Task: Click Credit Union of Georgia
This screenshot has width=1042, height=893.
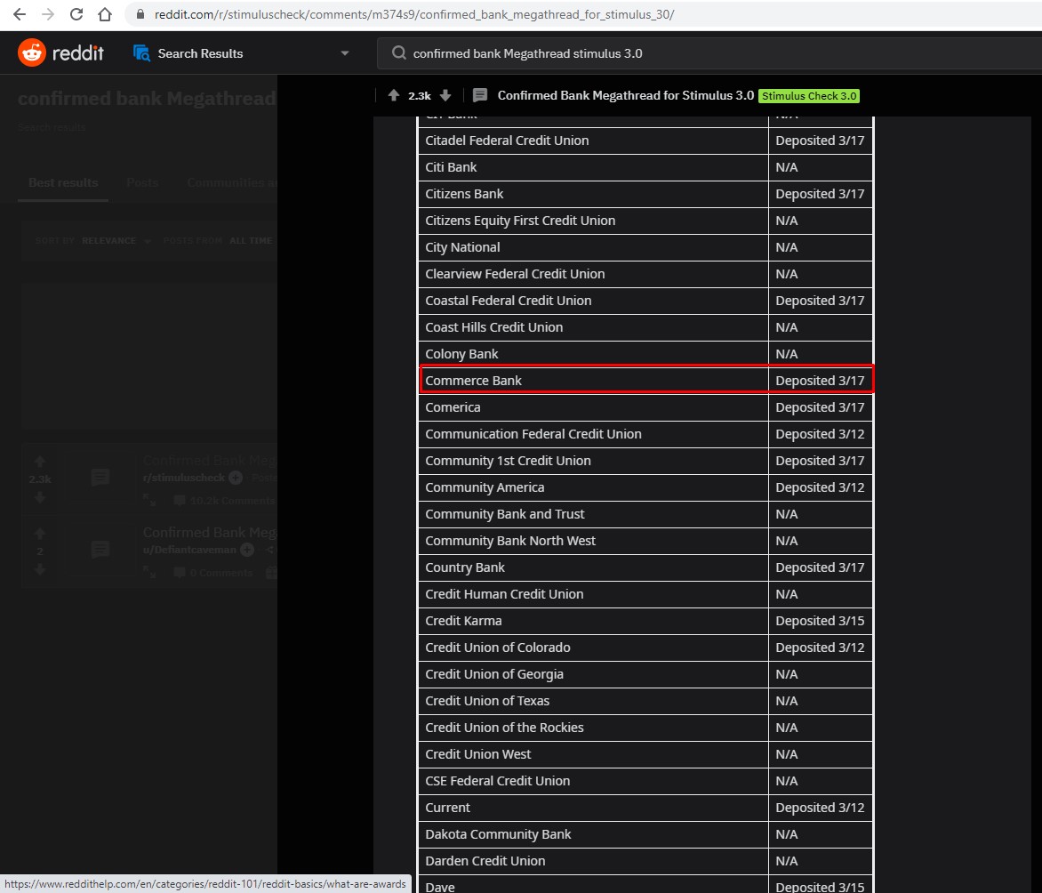Action: coord(593,673)
